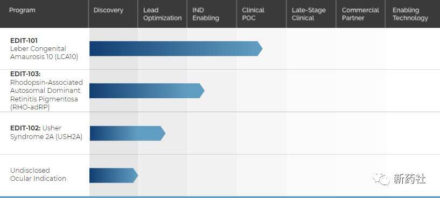
Task: Click the 新药社 watermark text
Action: (410, 179)
